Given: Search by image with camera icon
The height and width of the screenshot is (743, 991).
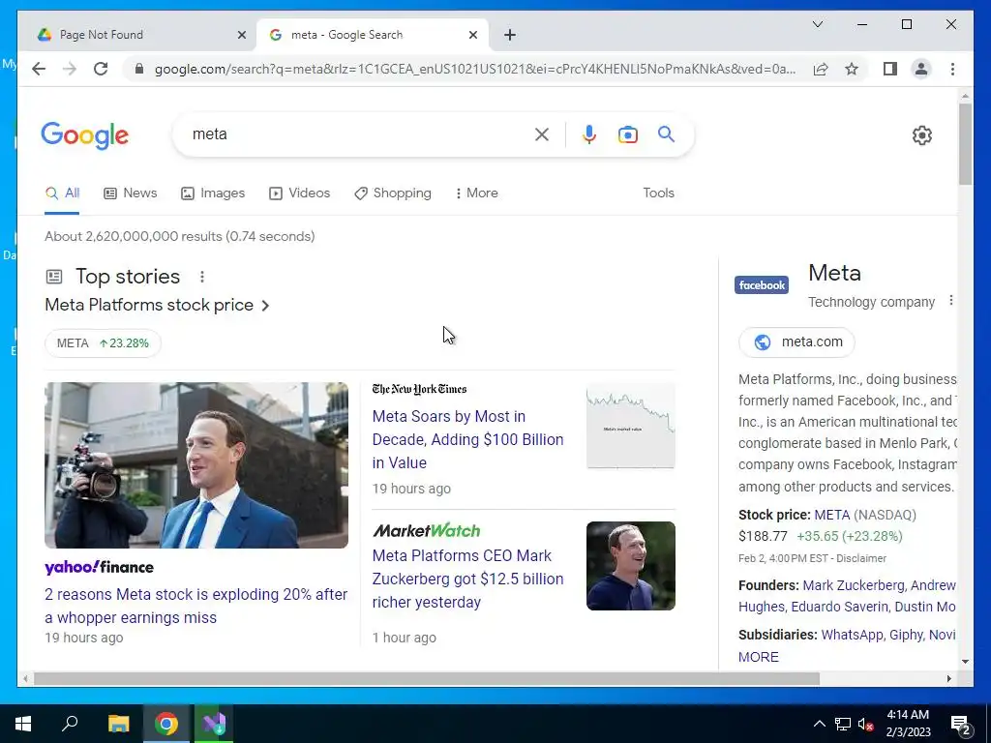Looking at the screenshot, I should pyautogui.click(x=627, y=134).
